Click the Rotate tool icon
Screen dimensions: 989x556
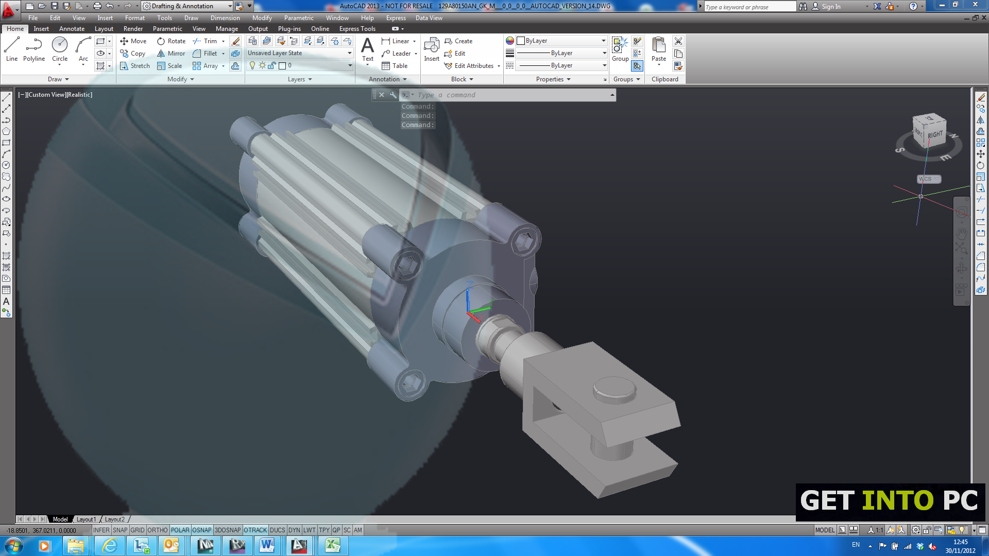pos(161,41)
